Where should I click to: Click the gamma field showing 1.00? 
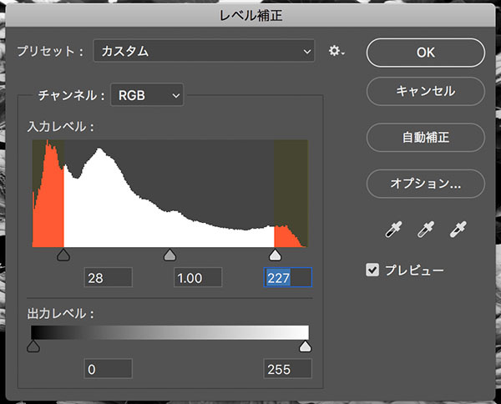coord(198,278)
